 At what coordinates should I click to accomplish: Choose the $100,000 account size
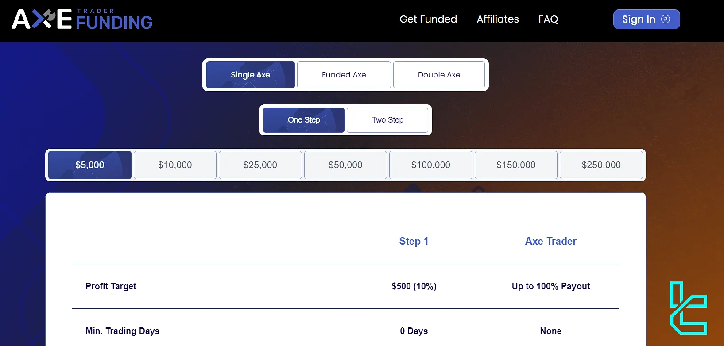point(431,165)
